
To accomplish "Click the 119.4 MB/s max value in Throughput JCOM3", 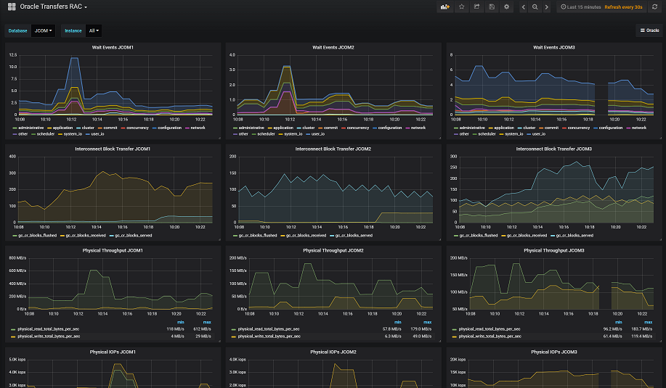I will (x=641, y=337).
